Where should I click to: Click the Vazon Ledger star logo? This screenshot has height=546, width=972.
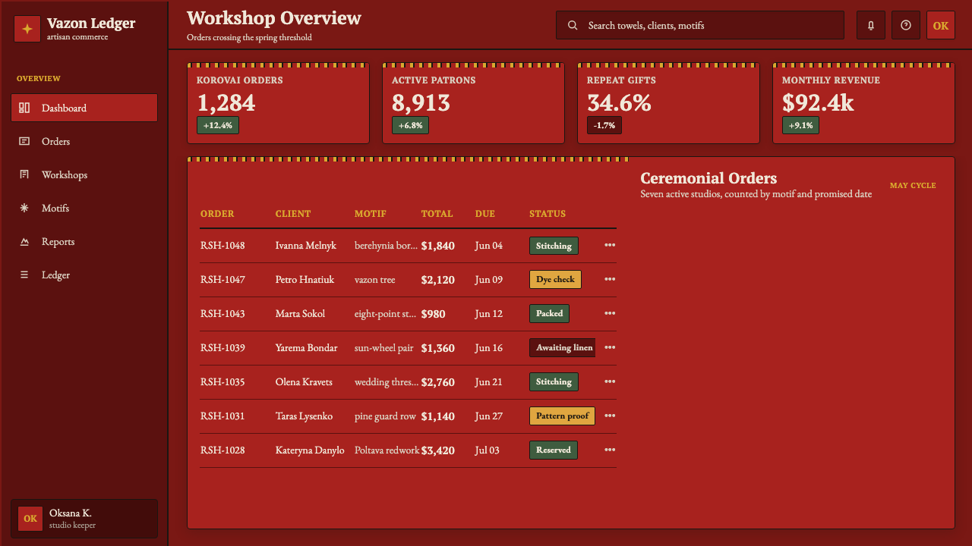pos(27,29)
